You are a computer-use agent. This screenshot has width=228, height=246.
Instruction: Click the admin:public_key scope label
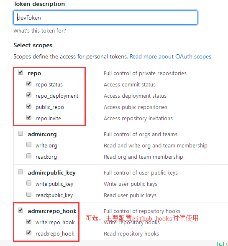(x=52, y=173)
